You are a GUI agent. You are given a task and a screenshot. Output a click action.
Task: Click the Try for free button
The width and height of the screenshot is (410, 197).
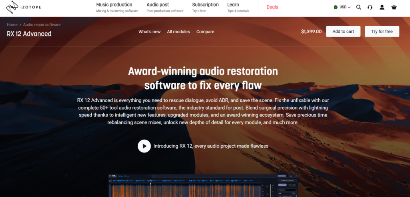click(382, 31)
